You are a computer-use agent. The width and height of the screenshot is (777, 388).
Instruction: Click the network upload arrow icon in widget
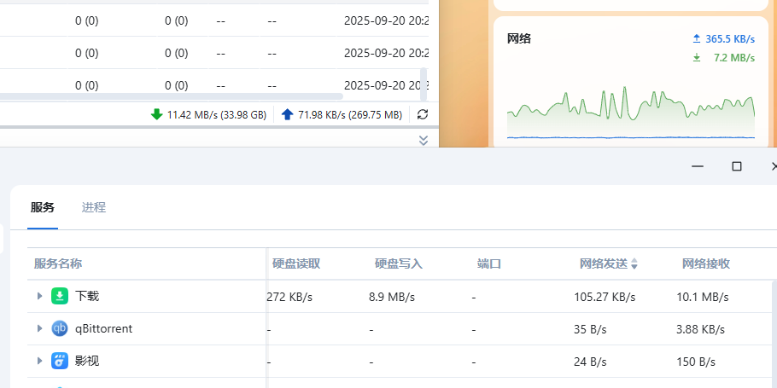(x=697, y=38)
